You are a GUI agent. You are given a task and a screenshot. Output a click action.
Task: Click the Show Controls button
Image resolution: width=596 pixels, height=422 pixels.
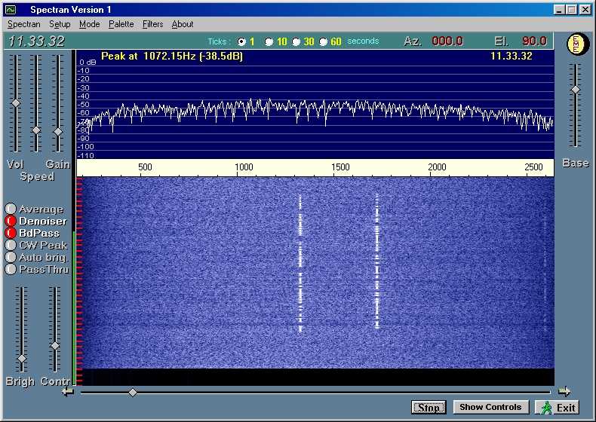[490, 407]
